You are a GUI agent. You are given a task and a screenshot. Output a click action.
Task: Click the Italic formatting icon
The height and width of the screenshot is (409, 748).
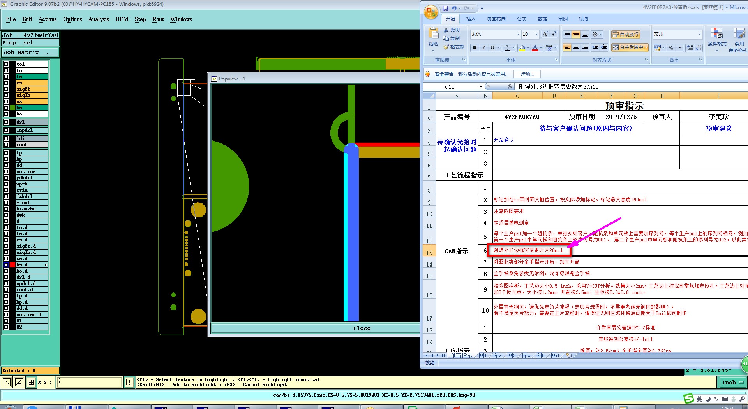pos(483,48)
